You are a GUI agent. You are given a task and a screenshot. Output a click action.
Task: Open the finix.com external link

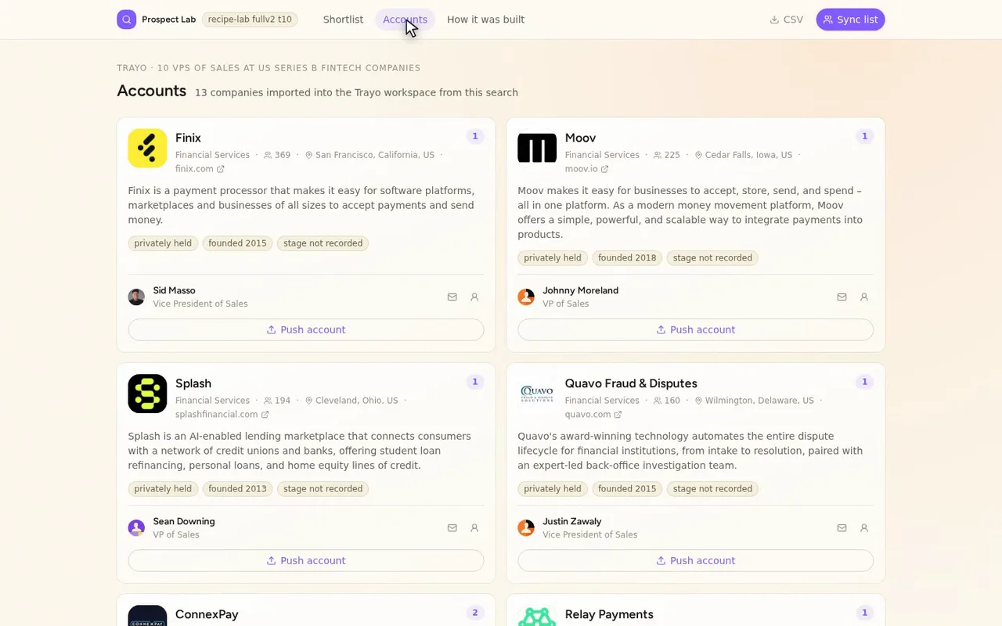point(200,169)
